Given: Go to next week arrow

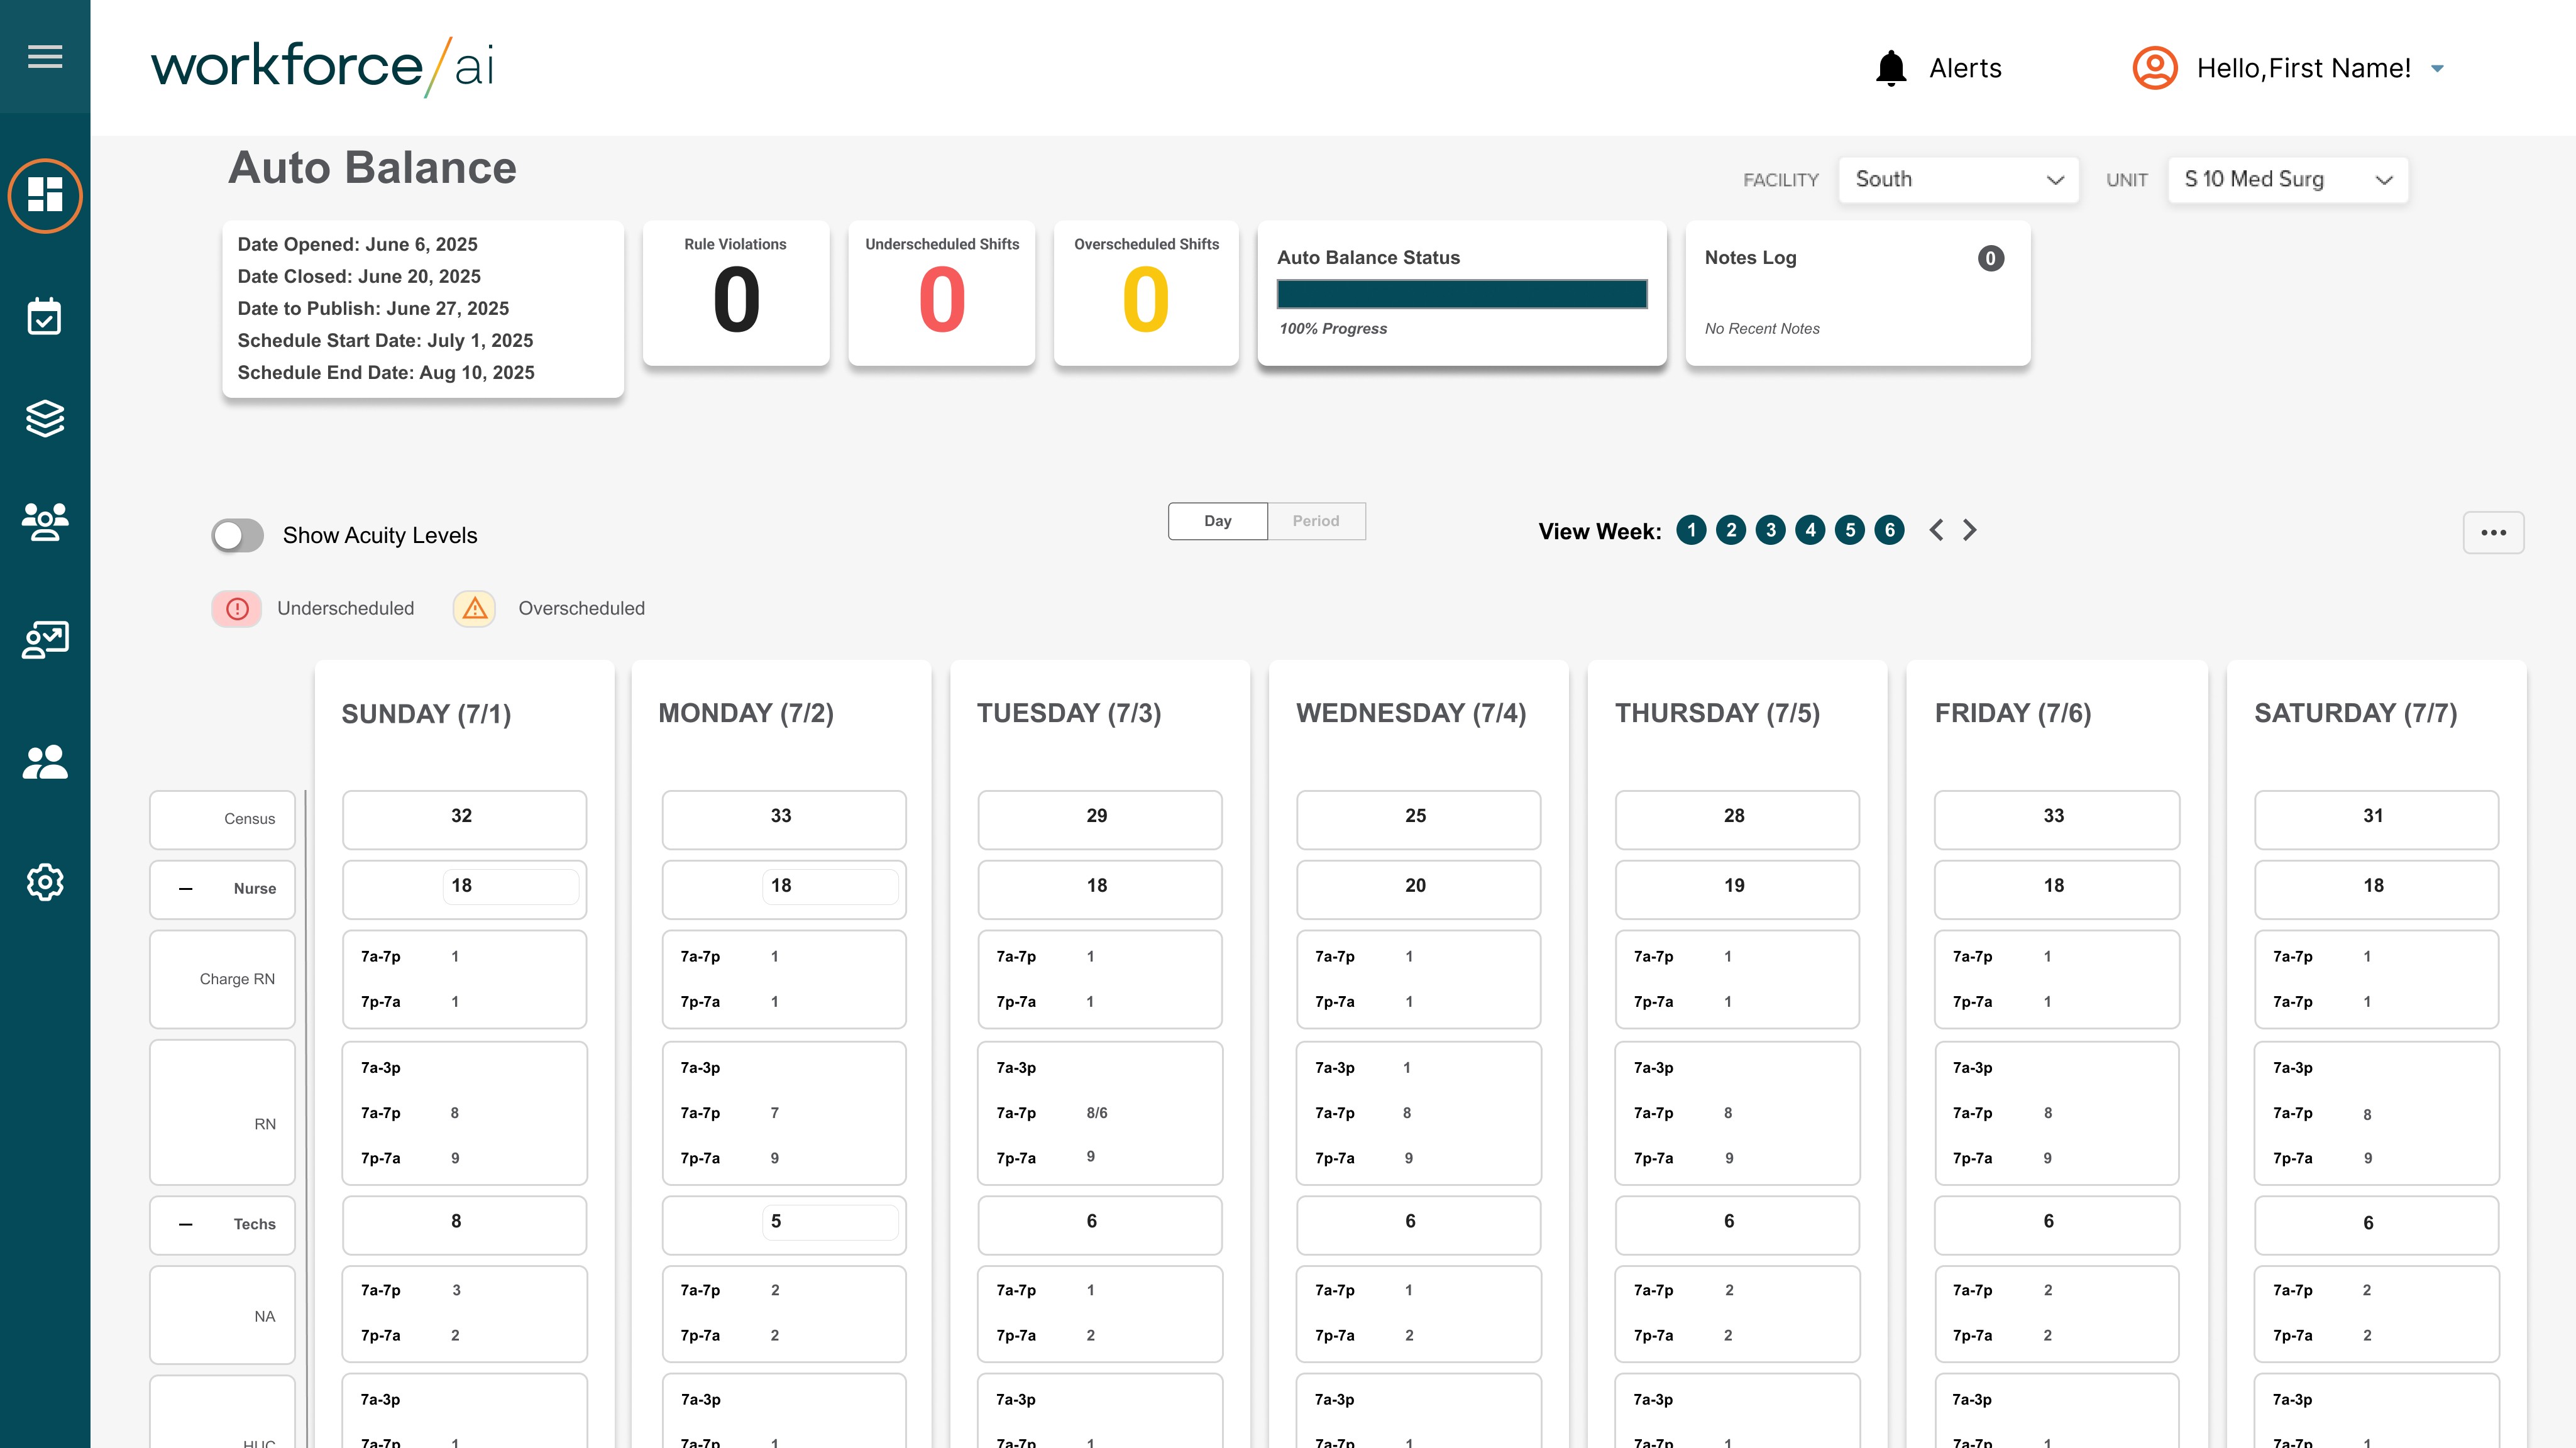Looking at the screenshot, I should click(1969, 530).
